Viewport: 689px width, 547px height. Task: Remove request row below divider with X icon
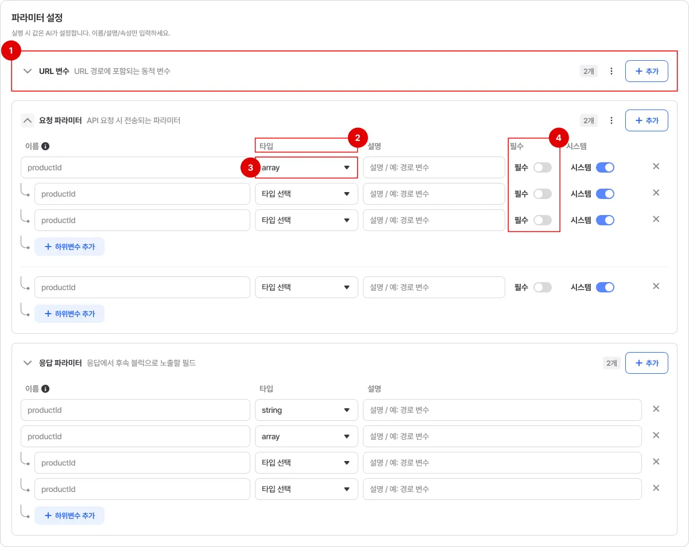coord(656,286)
